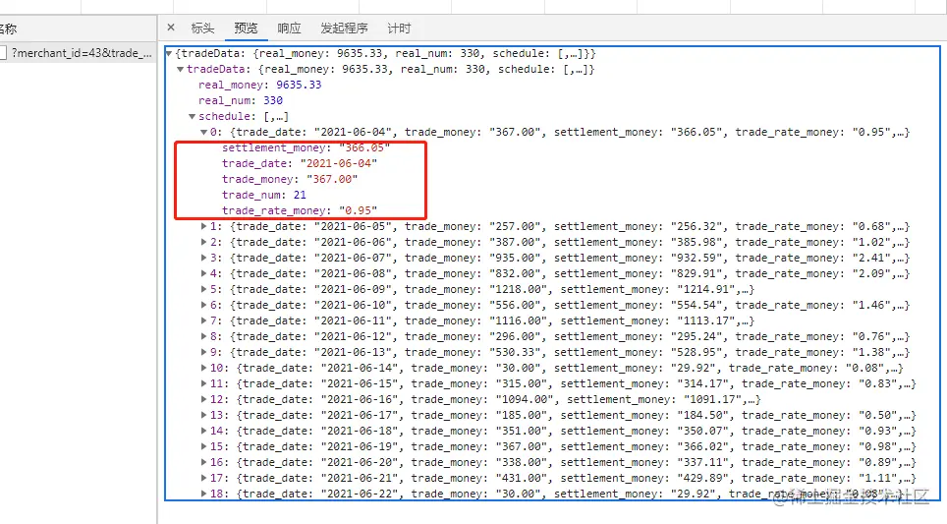Screen dimensions: 947x524
Task: Expand schedule item 16 dated 2021-06-20
Action: [204, 462]
